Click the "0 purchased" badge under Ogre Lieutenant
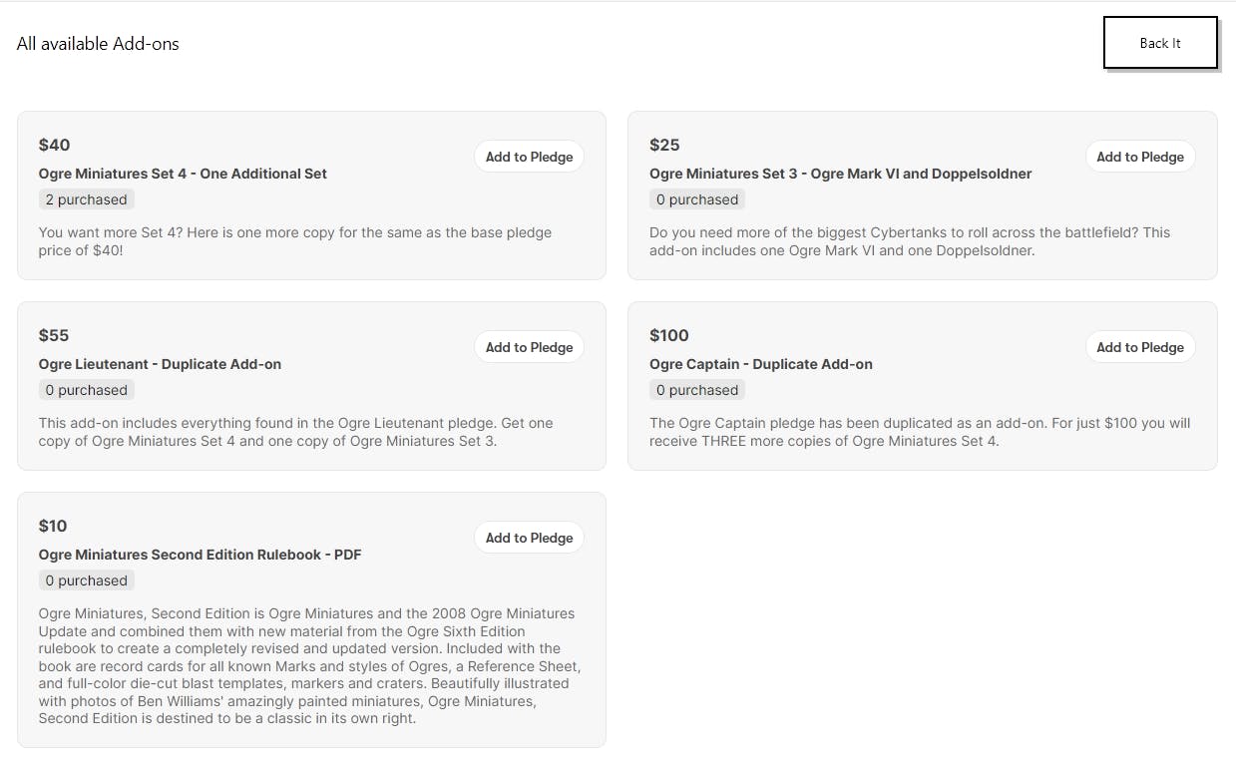This screenshot has width=1236, height=765. [x=86, y=390]
